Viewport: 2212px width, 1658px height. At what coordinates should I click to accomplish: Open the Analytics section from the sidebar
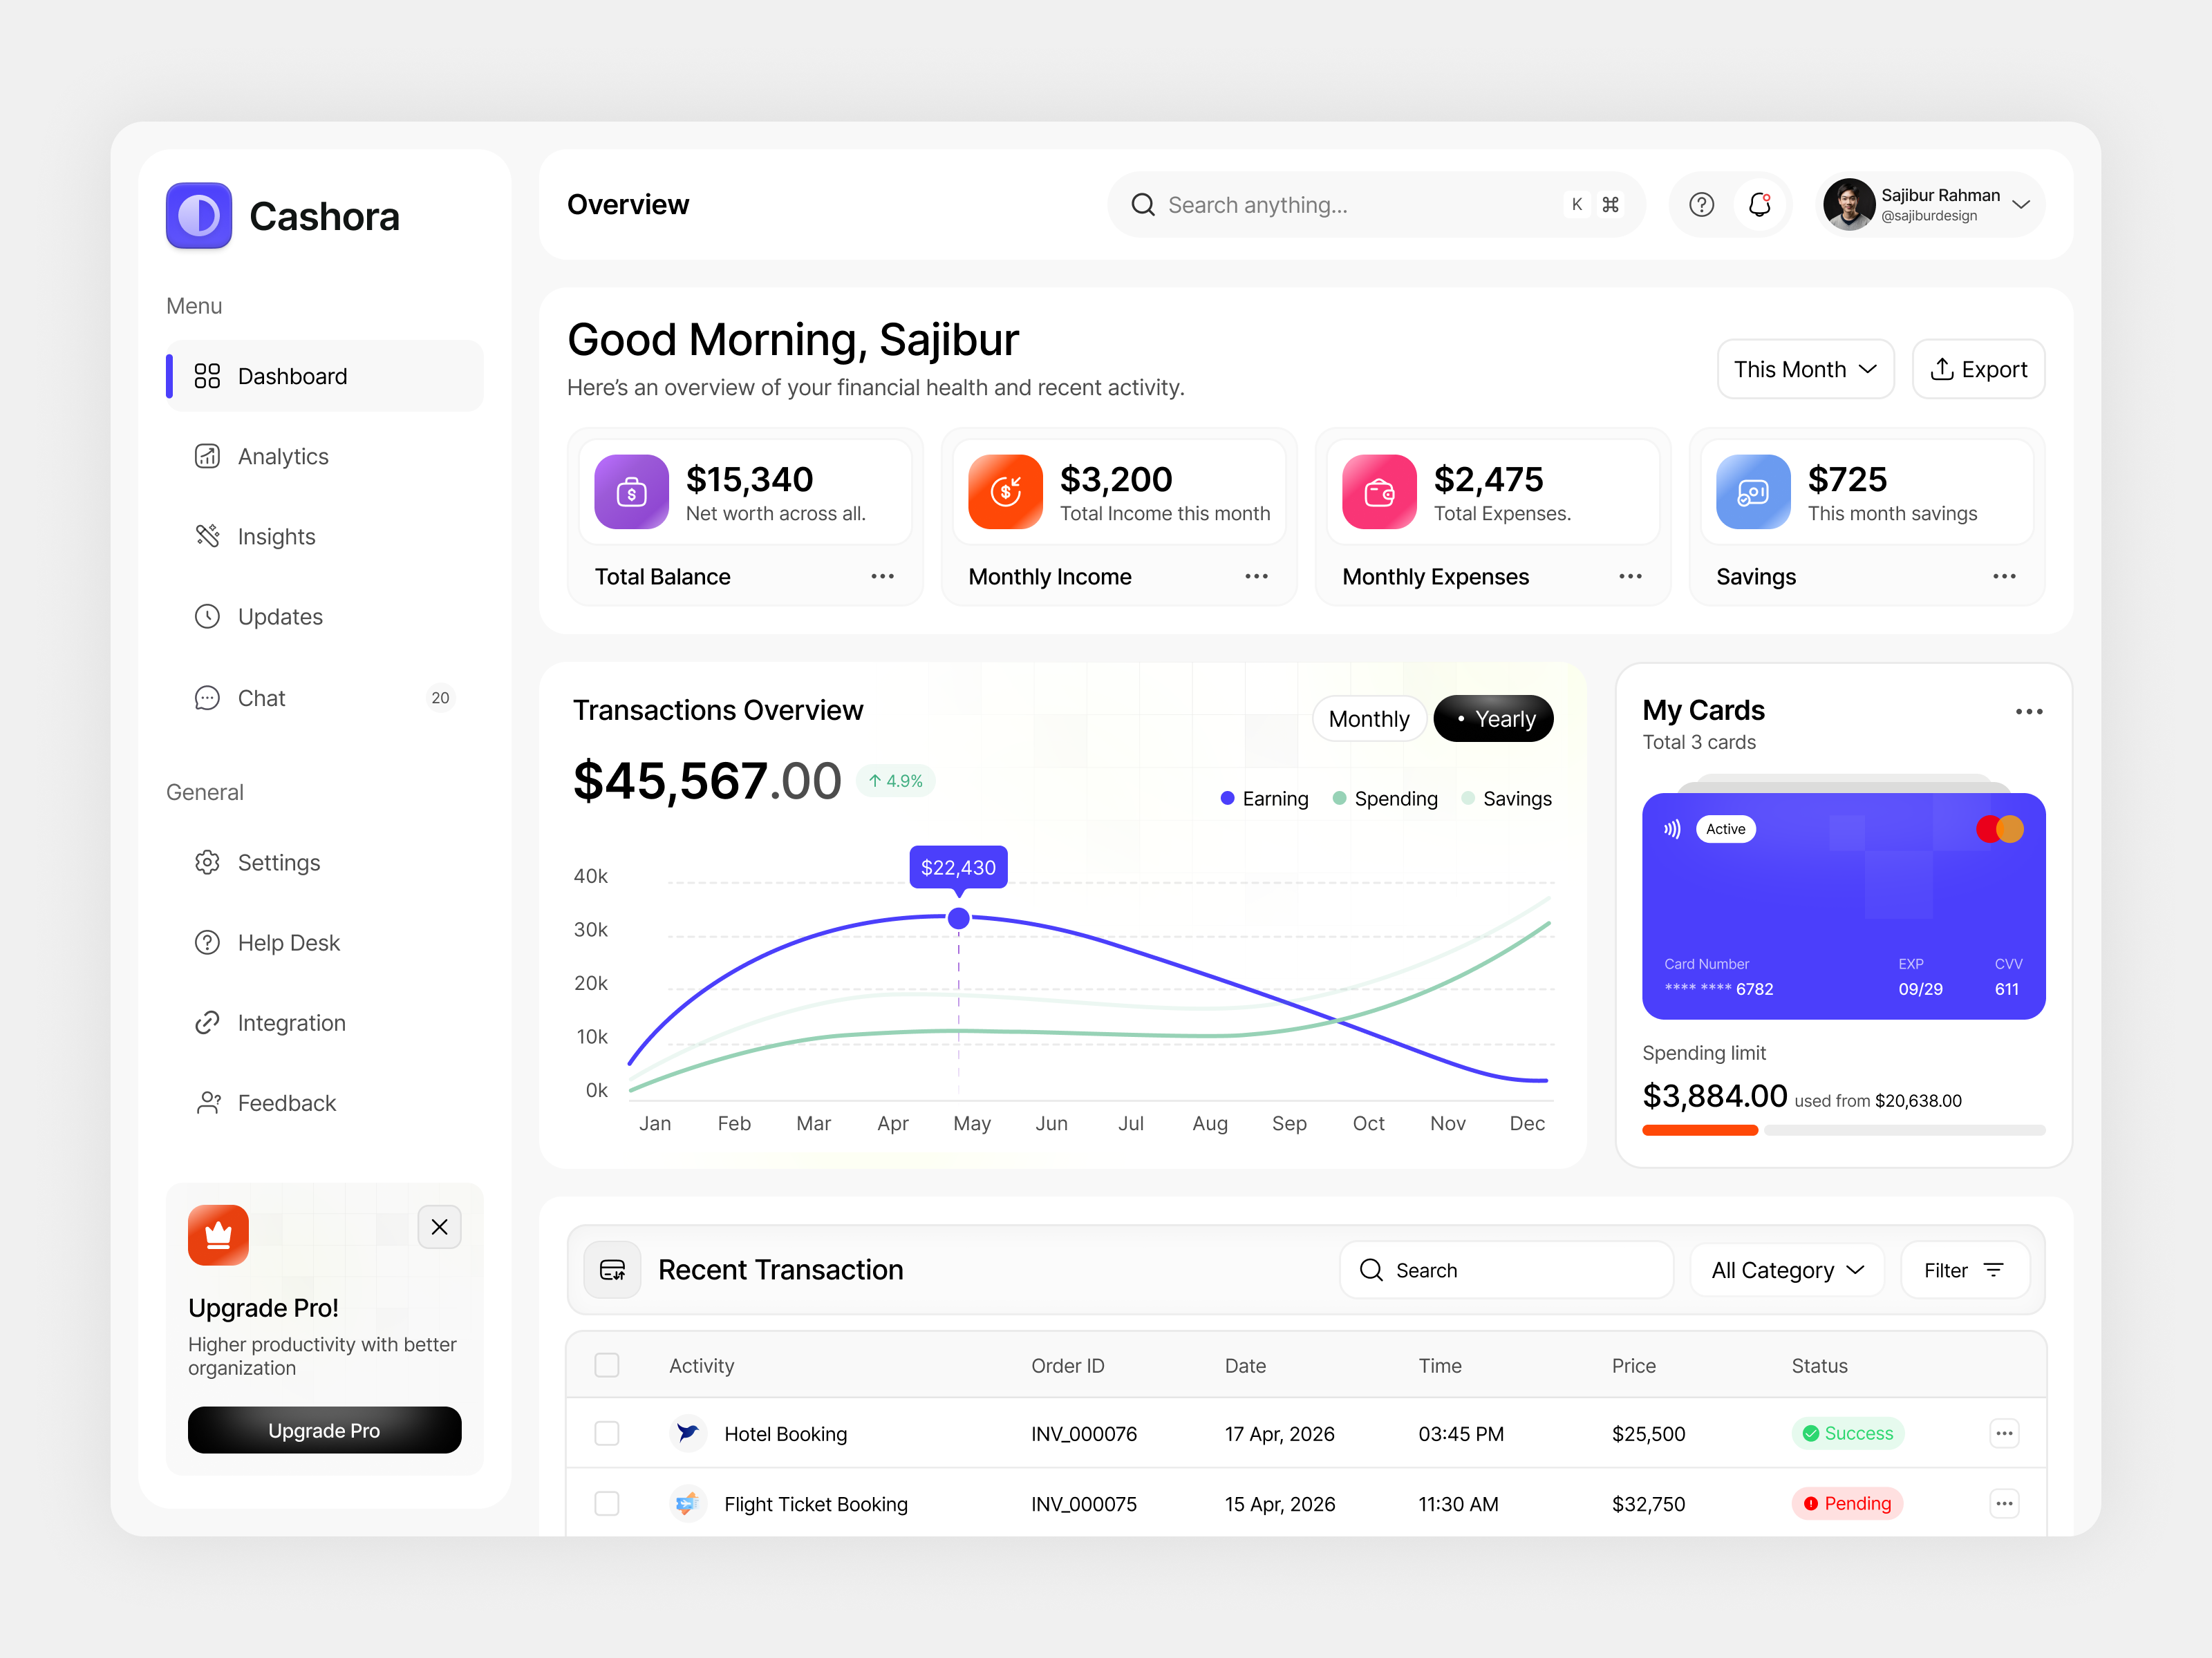pyautogui.click(x=282, y=456)
